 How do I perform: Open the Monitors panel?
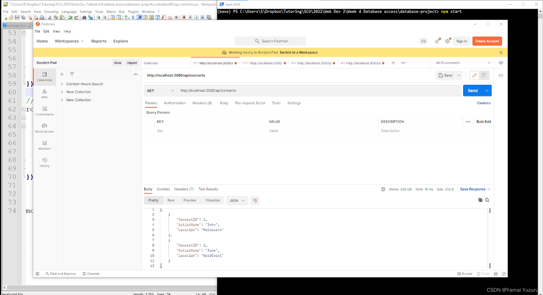[x=44, y=145]
